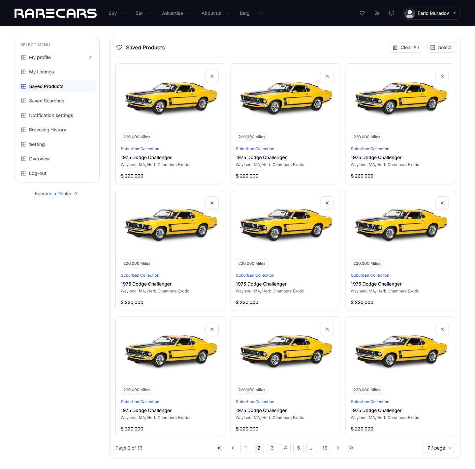Open the Farid Muradov account dropdown
The height and width of the screenshot is (469, 475).
point(432,13)
